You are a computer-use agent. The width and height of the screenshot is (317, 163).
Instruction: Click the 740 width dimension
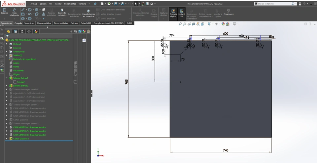[226, 150]
